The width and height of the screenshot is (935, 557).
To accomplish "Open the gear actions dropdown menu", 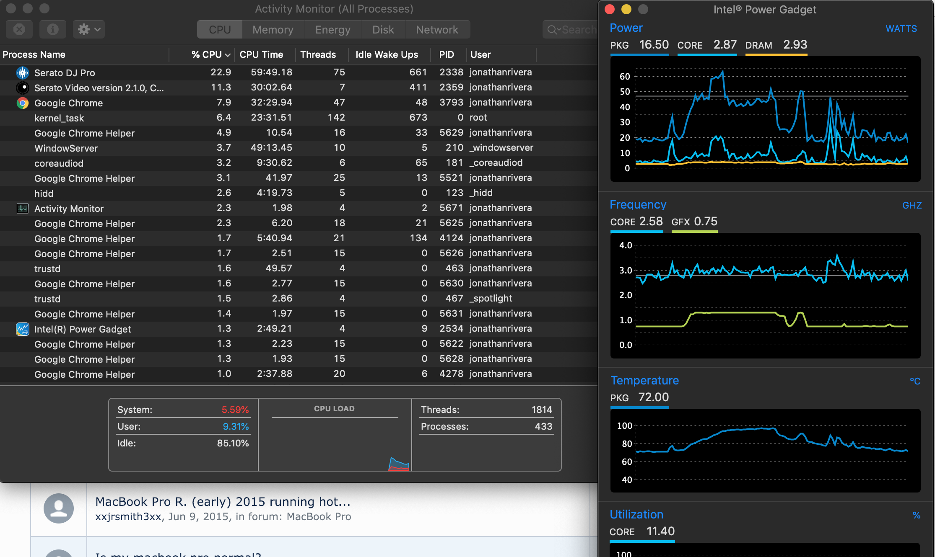I will (89, 29).
